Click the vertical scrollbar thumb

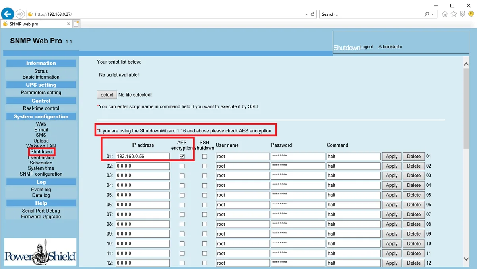[x=467, y=108]
